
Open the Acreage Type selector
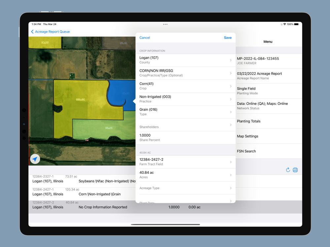click(185, 188)
